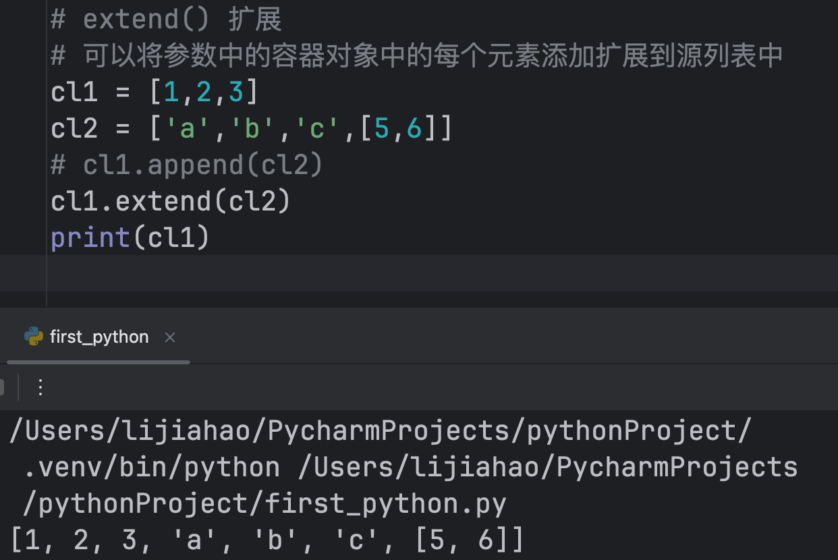Click the 'print(cl1)' statement
Image resolution: width=838 pixels, height=560 pixels.
coord(130,237)
